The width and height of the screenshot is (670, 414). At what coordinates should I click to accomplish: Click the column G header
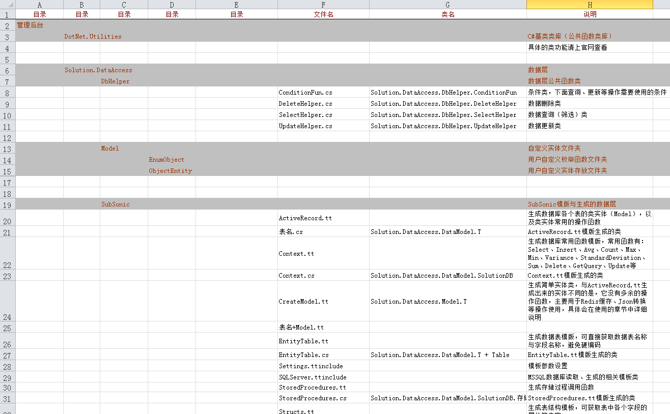(448, 5)
